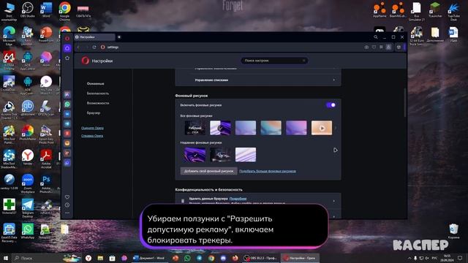Select the Настройки browser tab
The height and width of the screenshot is (263, 468).
pos(94,37)
